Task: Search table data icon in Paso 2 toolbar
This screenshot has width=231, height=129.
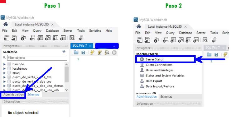Action: pyautogui.click(x=205, y=40)
